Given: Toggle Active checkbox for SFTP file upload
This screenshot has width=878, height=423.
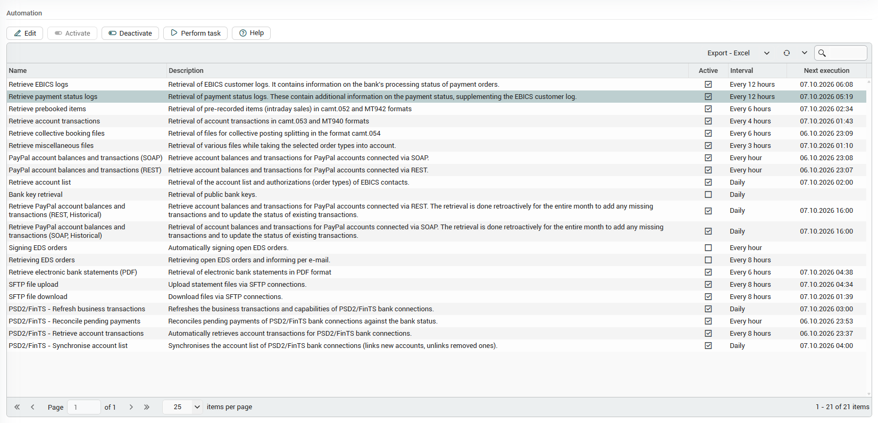Looking at the screenshot, I should (x=708, y=284).
